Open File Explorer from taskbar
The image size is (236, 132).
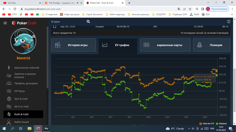point(29,129)
